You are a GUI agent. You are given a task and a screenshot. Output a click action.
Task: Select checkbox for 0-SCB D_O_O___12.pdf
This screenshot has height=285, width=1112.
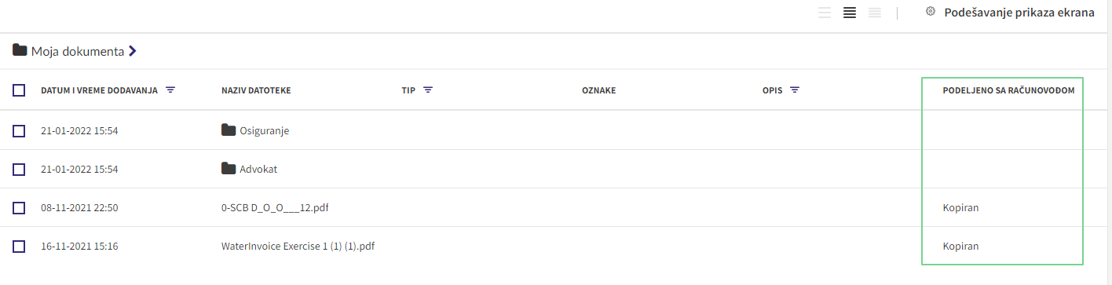(x=19, y=208)
